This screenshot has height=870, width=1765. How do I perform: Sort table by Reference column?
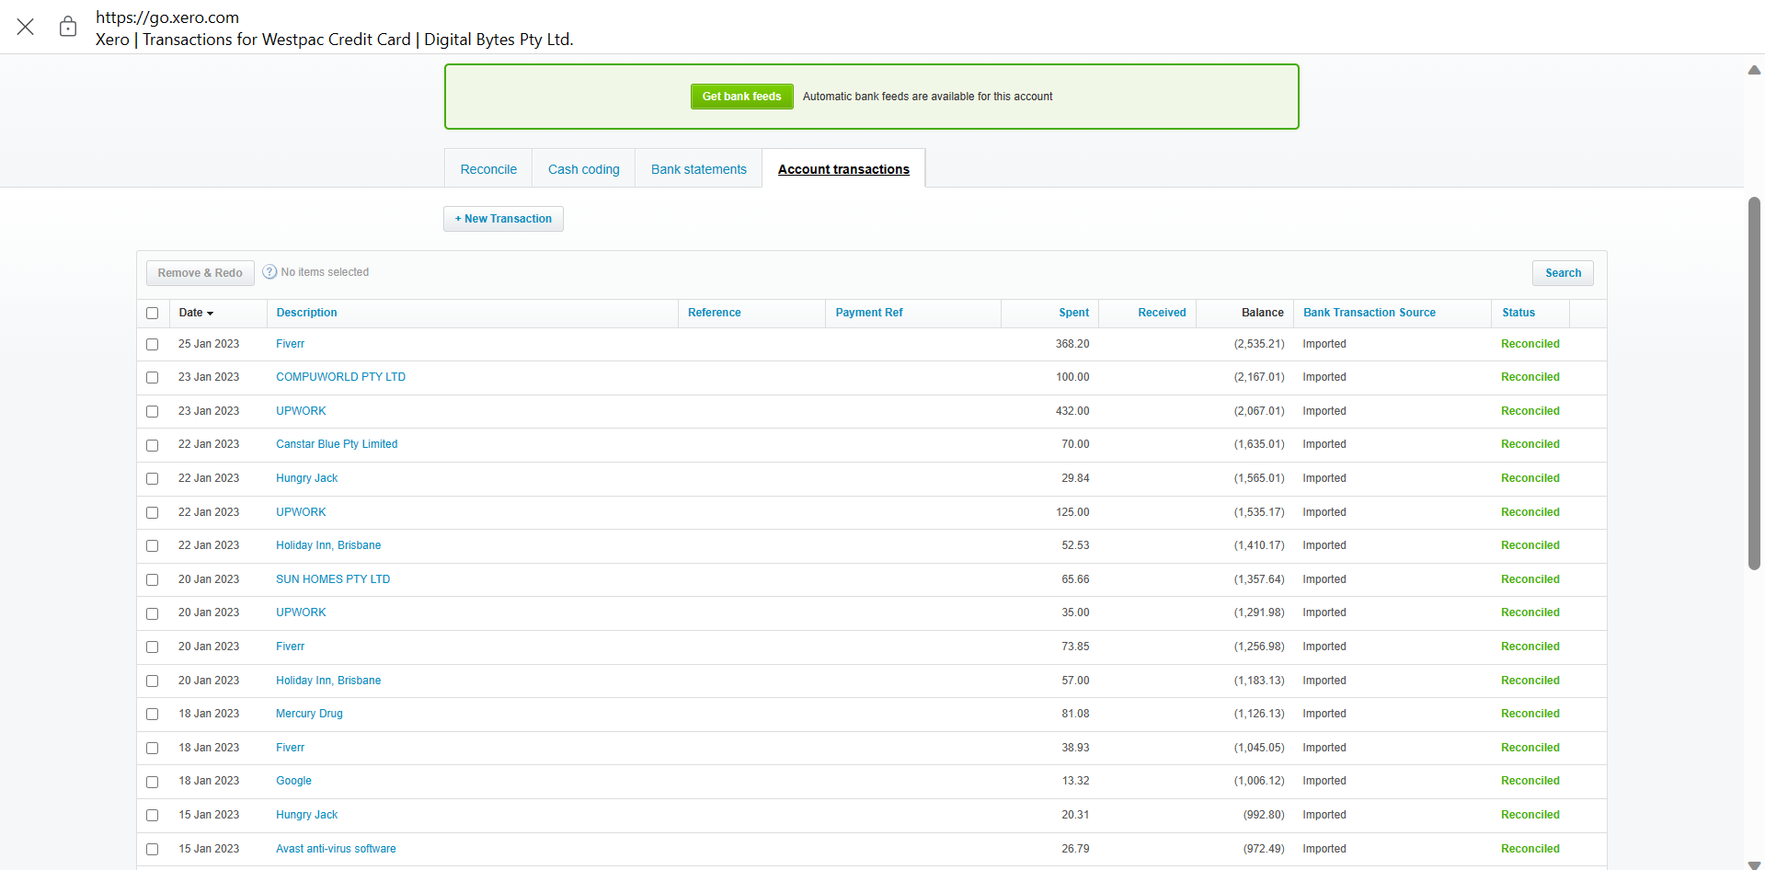[x=714, y=313]
